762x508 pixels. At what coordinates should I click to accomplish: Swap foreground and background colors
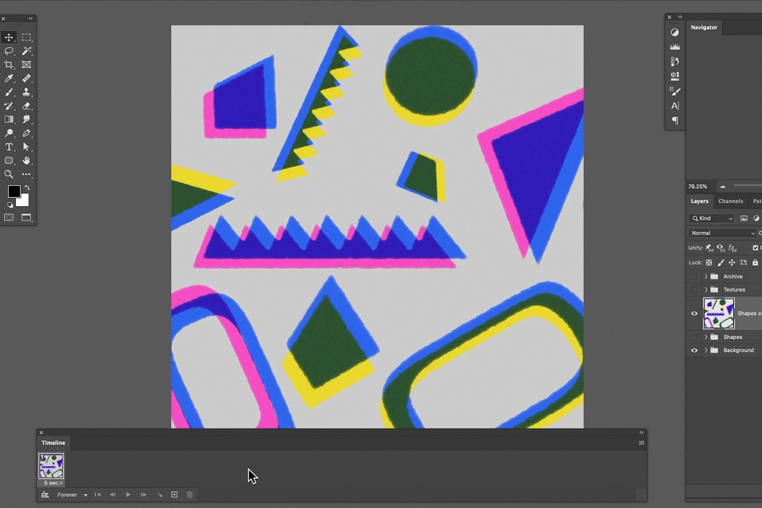click(27, 188)
